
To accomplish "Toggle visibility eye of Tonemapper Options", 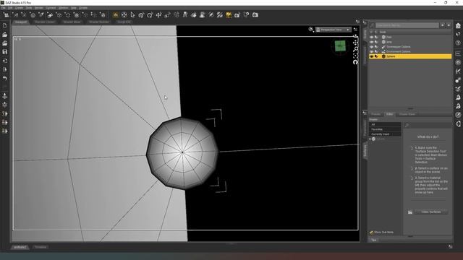I will pyautogui.click(x=371, y=47).
